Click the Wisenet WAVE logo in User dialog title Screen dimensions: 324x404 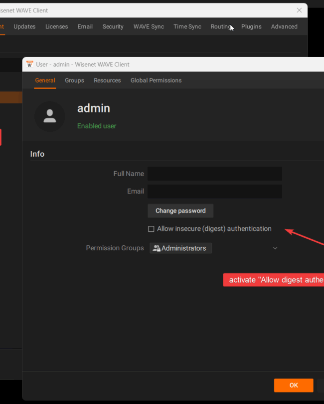coord(30,64)
